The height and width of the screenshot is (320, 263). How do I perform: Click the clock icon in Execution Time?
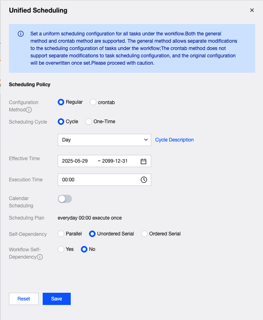pos(143,180)
